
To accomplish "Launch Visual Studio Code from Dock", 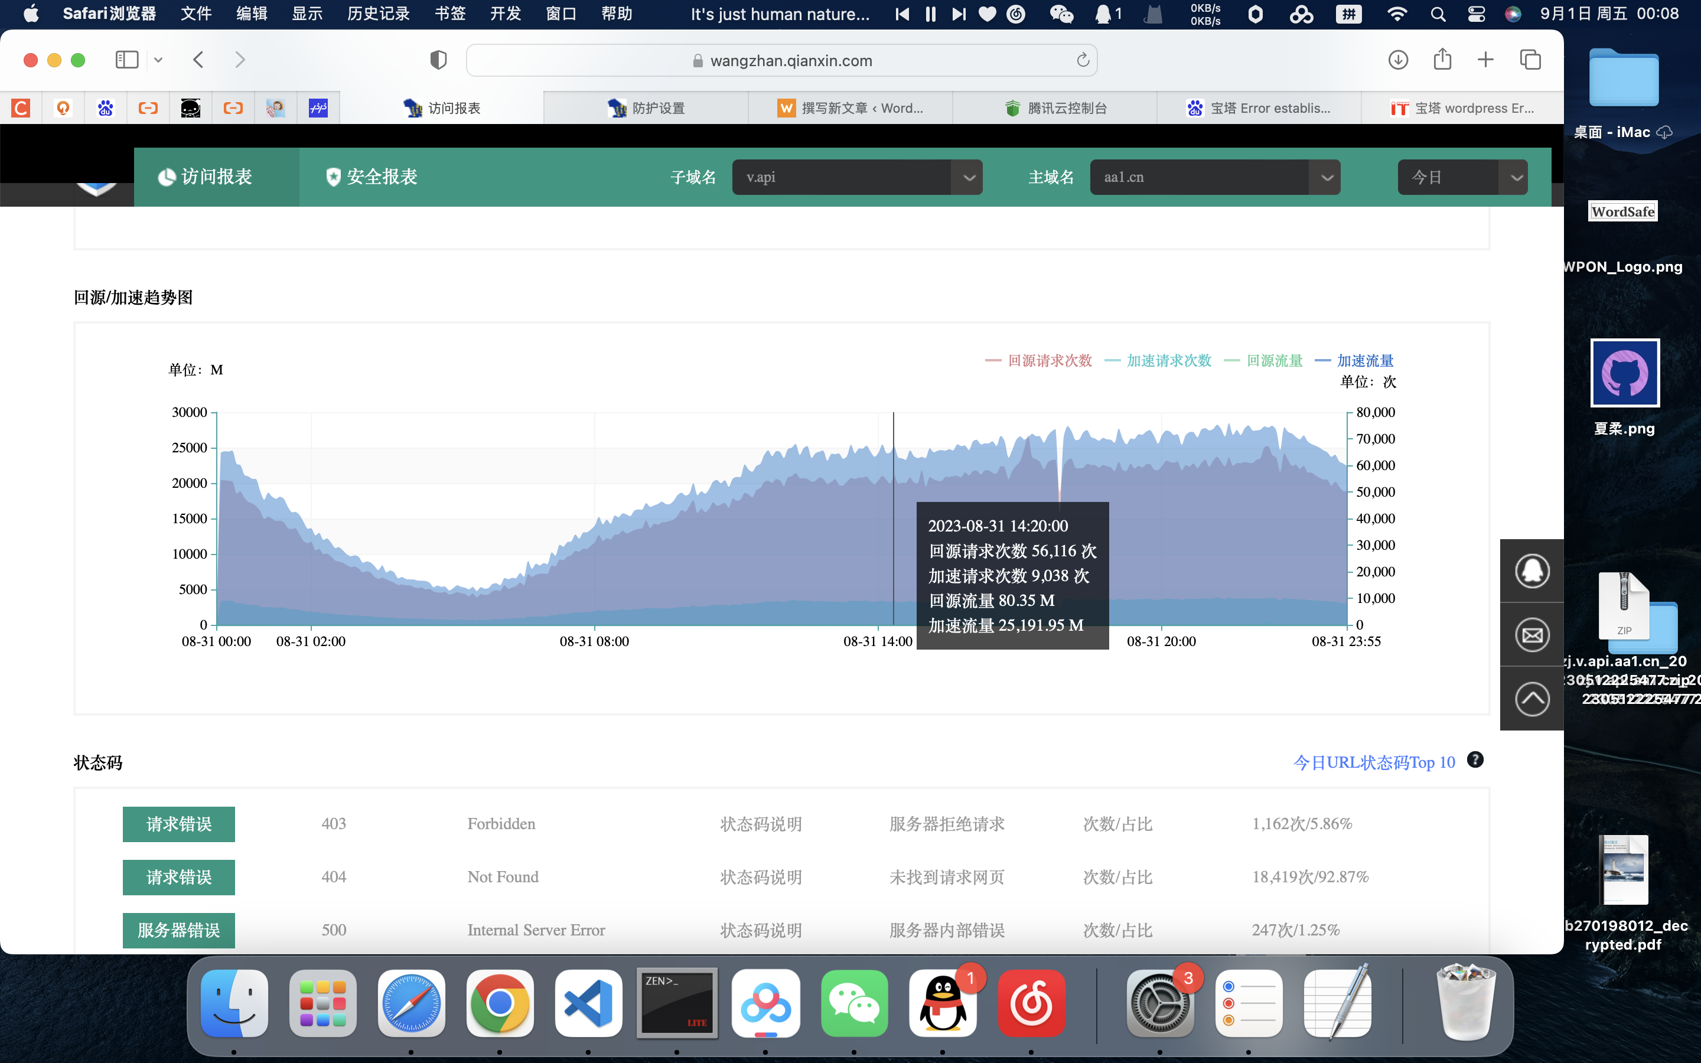I will tap(588, 1003).
